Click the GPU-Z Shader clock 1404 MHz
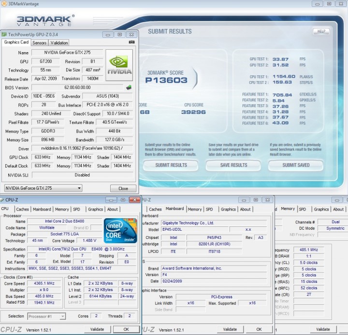 click(x=122, y=157)
